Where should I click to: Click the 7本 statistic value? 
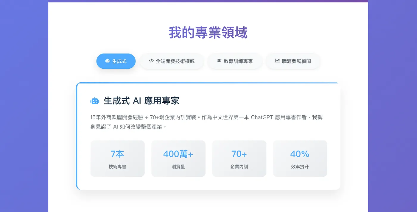pos(117,154)
